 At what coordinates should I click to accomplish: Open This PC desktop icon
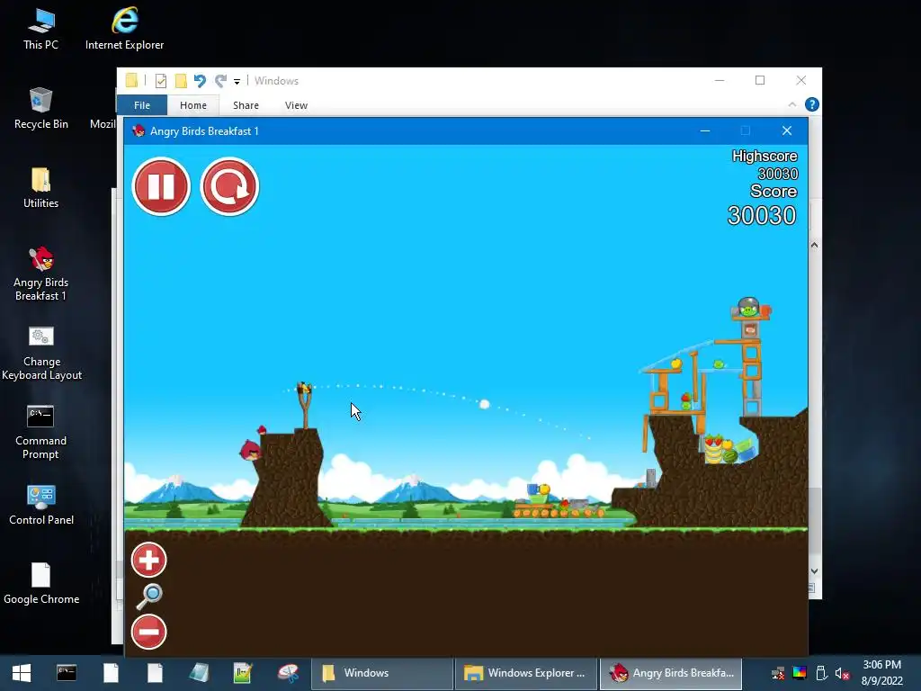pyautogui.click(x=40, y=30)
